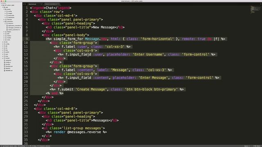The height and width of the screenshot is (147, 262).
Task: Click the lib folder icon
Action: (5, 48)
